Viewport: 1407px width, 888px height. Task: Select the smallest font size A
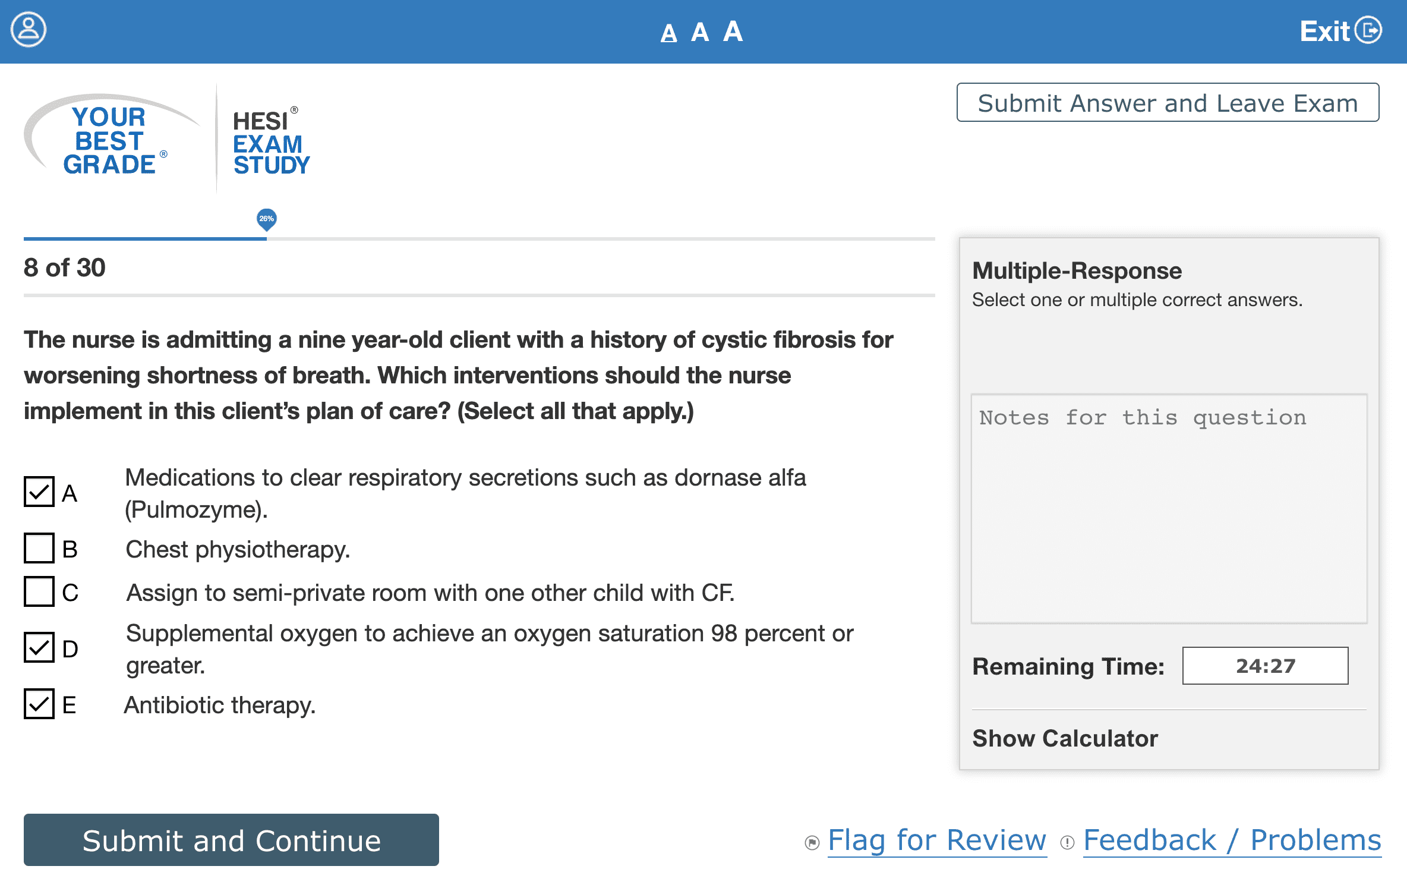point(668,33)
